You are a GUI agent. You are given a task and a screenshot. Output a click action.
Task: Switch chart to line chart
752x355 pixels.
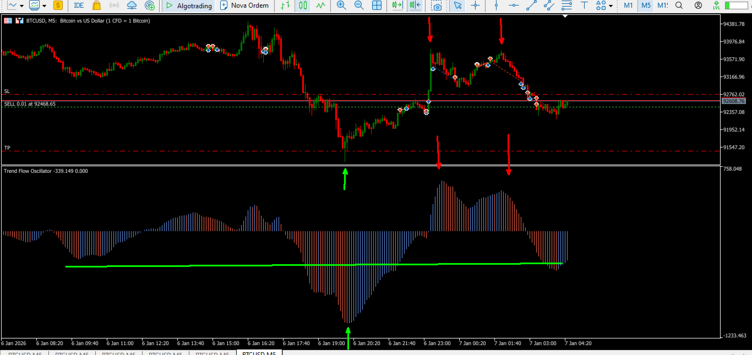(320, 6)
